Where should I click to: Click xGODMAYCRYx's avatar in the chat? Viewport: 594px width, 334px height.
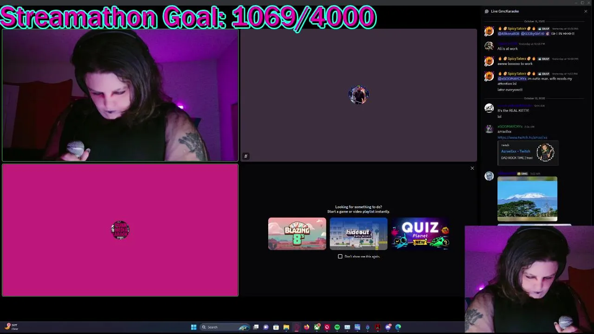pos(489,129)
